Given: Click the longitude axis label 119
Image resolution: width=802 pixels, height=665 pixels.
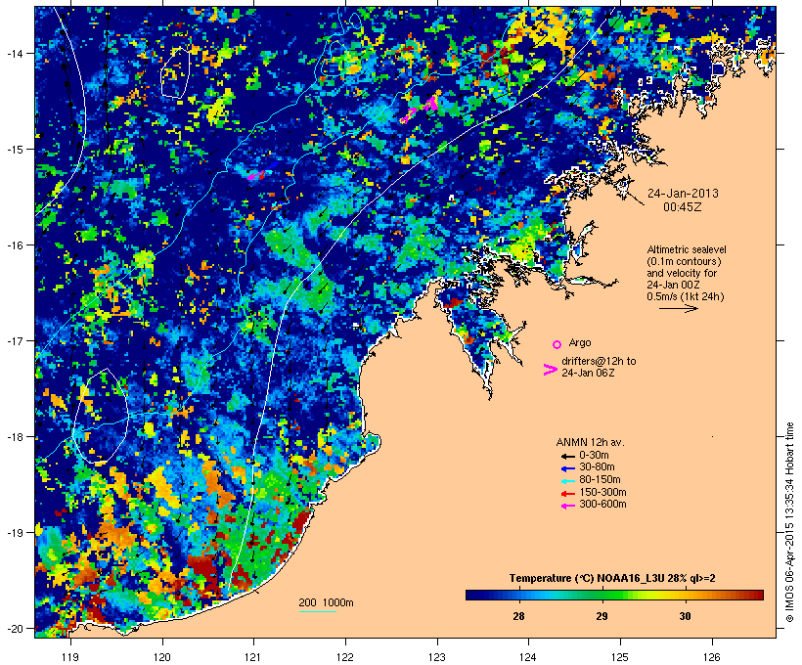Looking at the screenshot, I should [x=70, y=657].
